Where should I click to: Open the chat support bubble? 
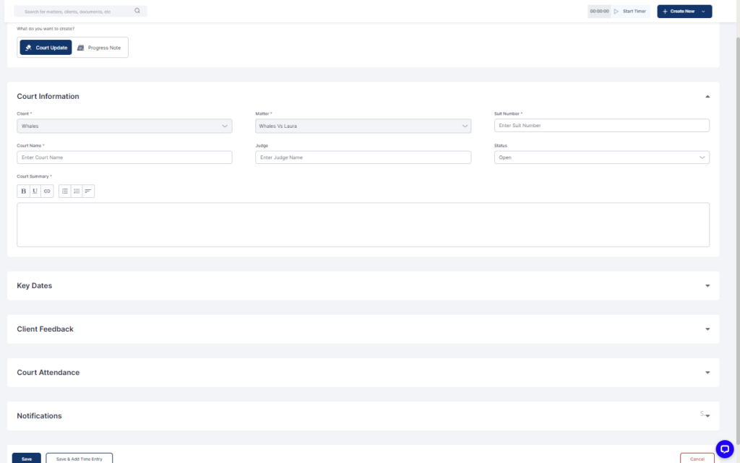724,449
